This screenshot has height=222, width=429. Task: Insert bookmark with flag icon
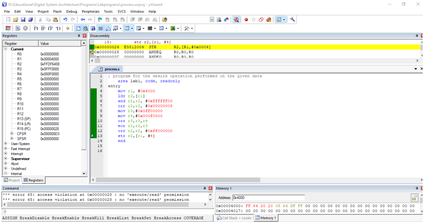[x=100, y=20]
